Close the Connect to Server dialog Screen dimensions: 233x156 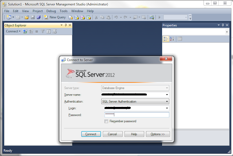tap(166, 59)
